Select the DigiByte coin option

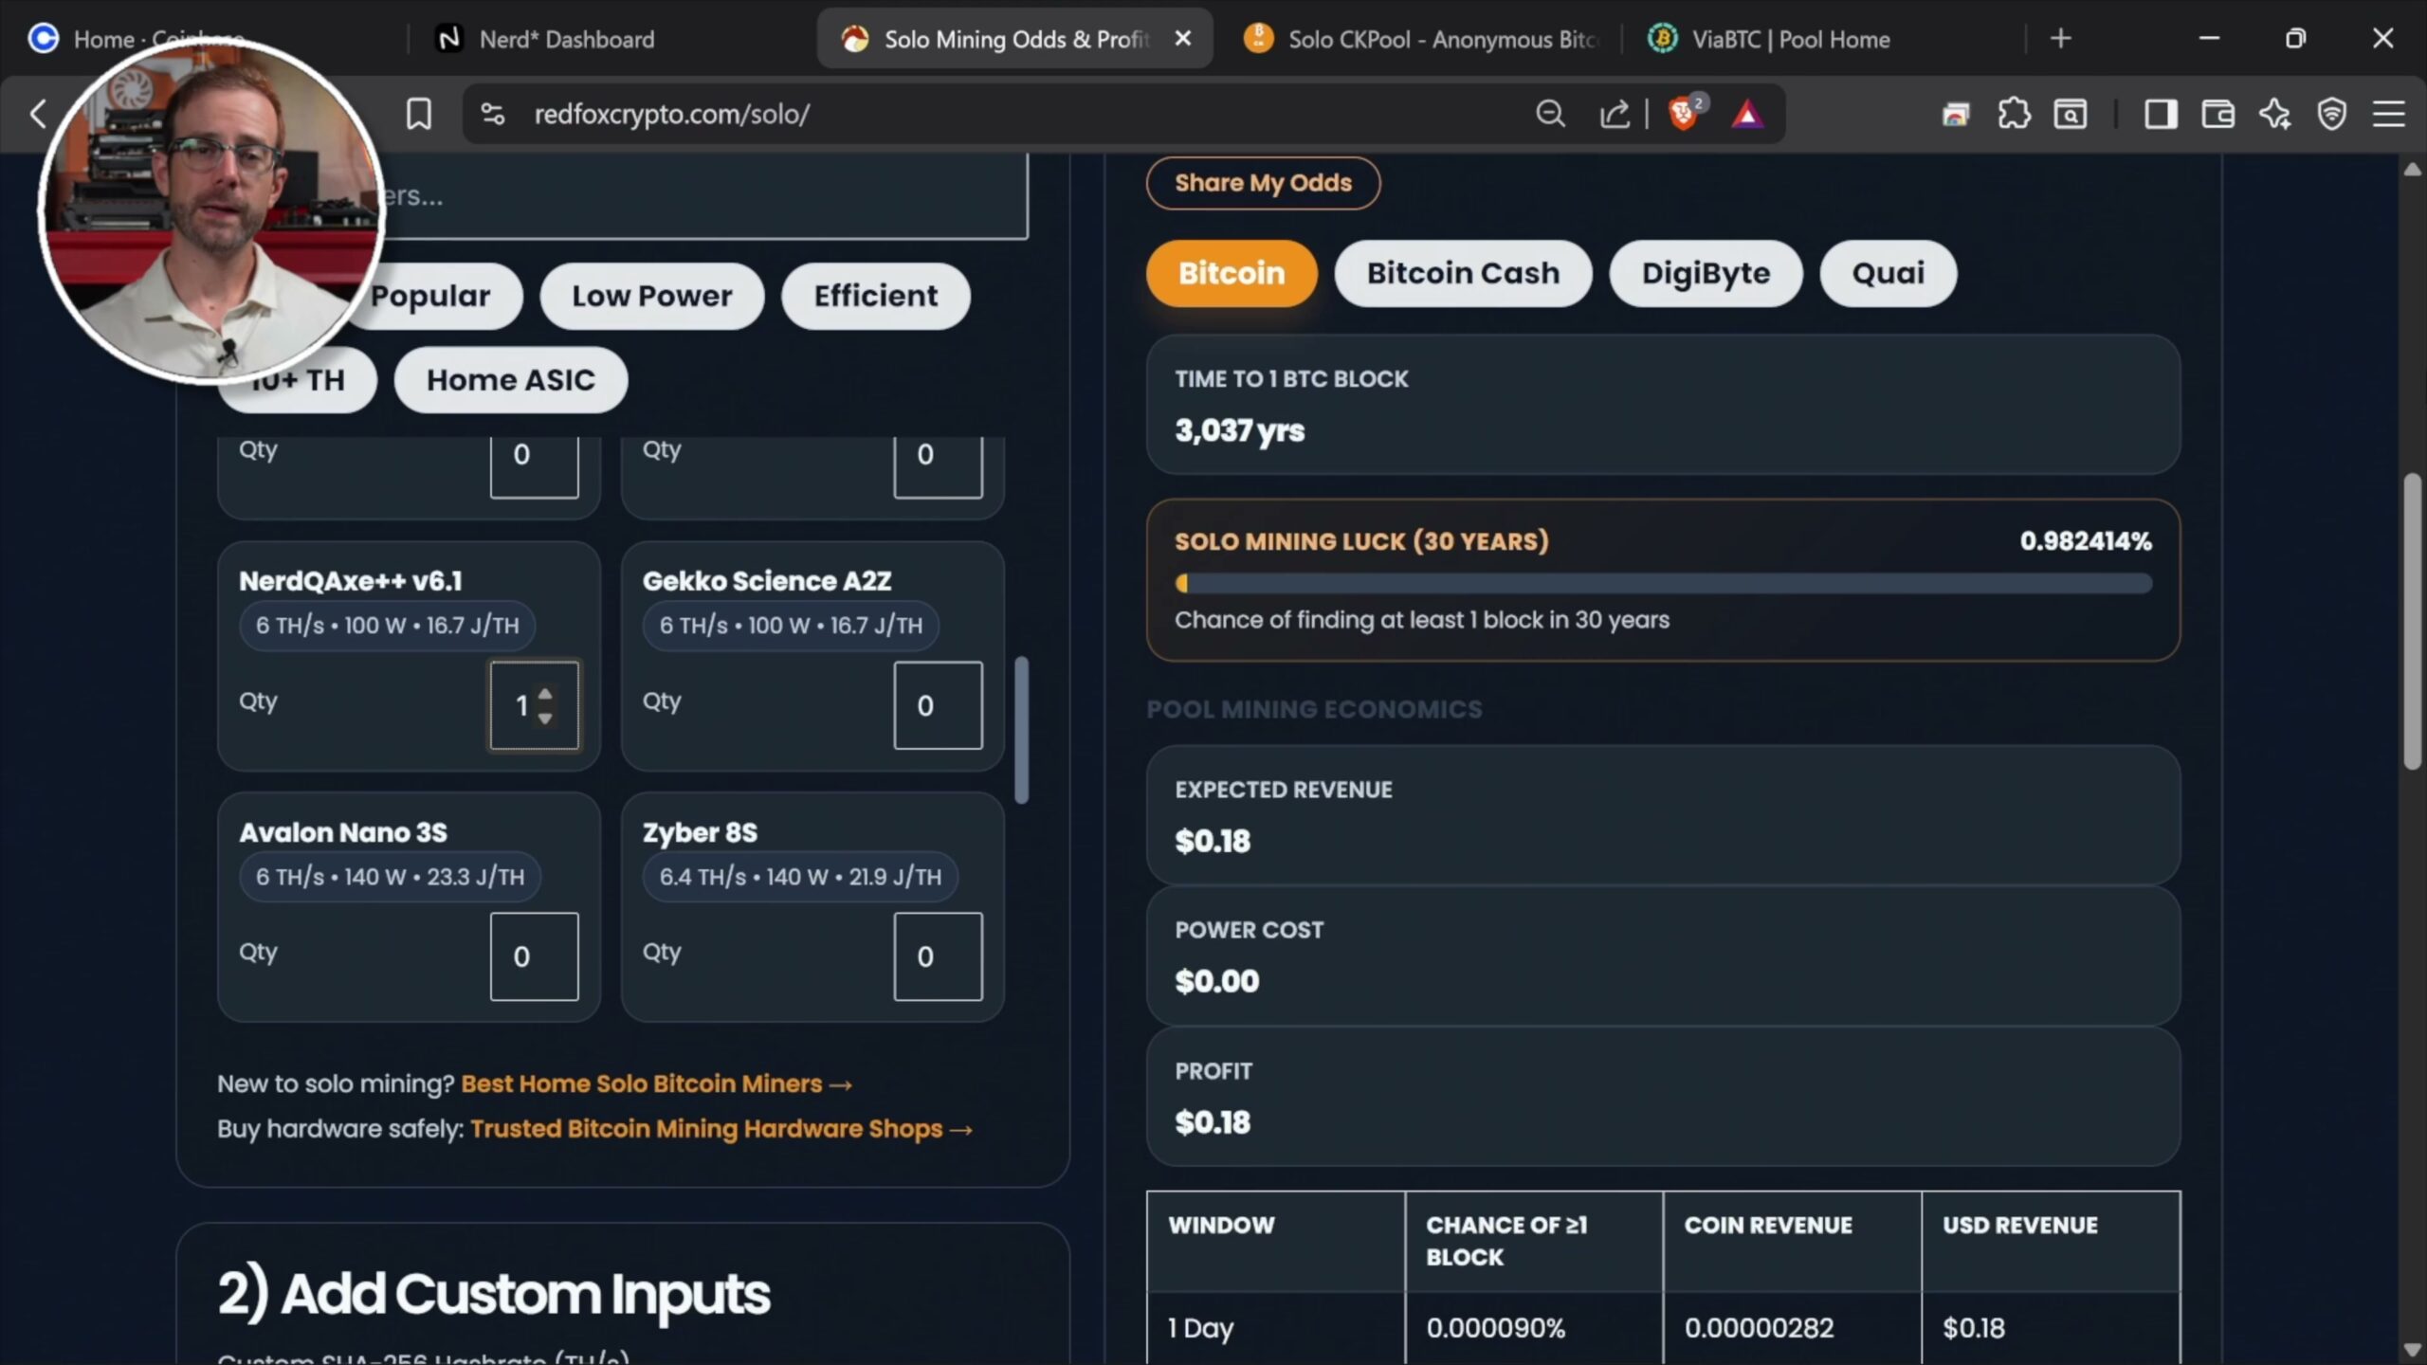tap(1705, 273)
